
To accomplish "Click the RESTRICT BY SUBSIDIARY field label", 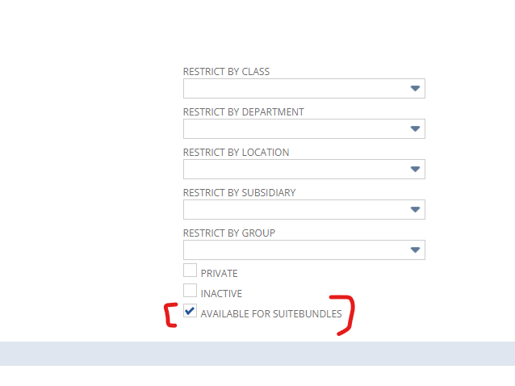I will pos(239,193).
